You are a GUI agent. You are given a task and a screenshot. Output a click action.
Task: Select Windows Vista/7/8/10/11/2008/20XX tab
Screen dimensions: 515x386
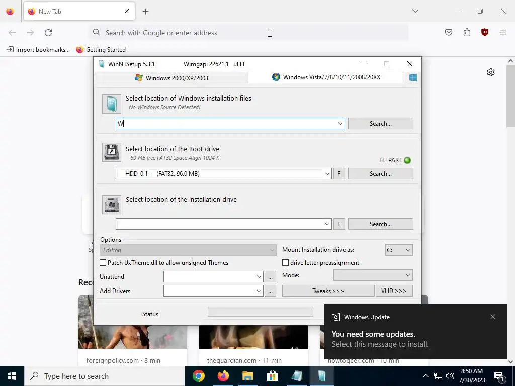click(326, 77)
